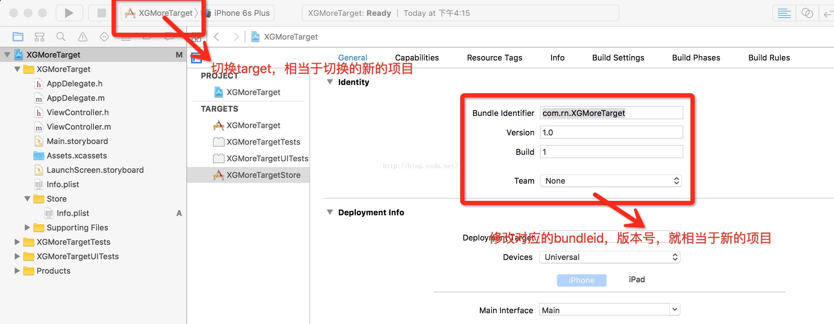Open the test navigator
This screenshot has width=834, height=324.
coord(104,37)
